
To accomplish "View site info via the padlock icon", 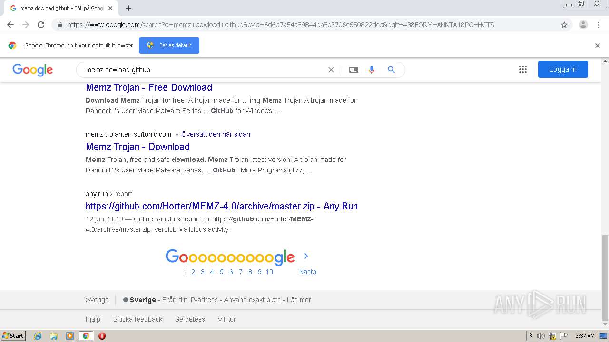I will pos(59,25).
